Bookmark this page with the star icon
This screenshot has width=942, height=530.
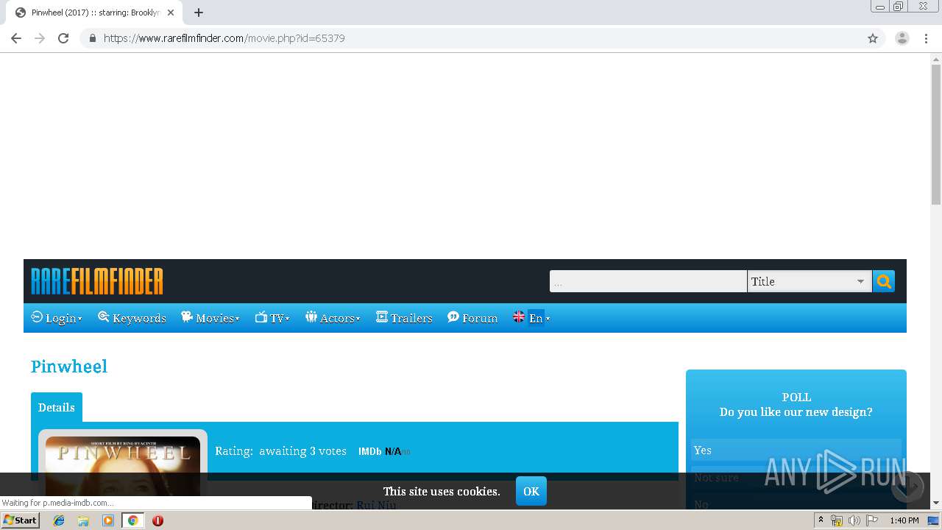(x=873, y=38)
